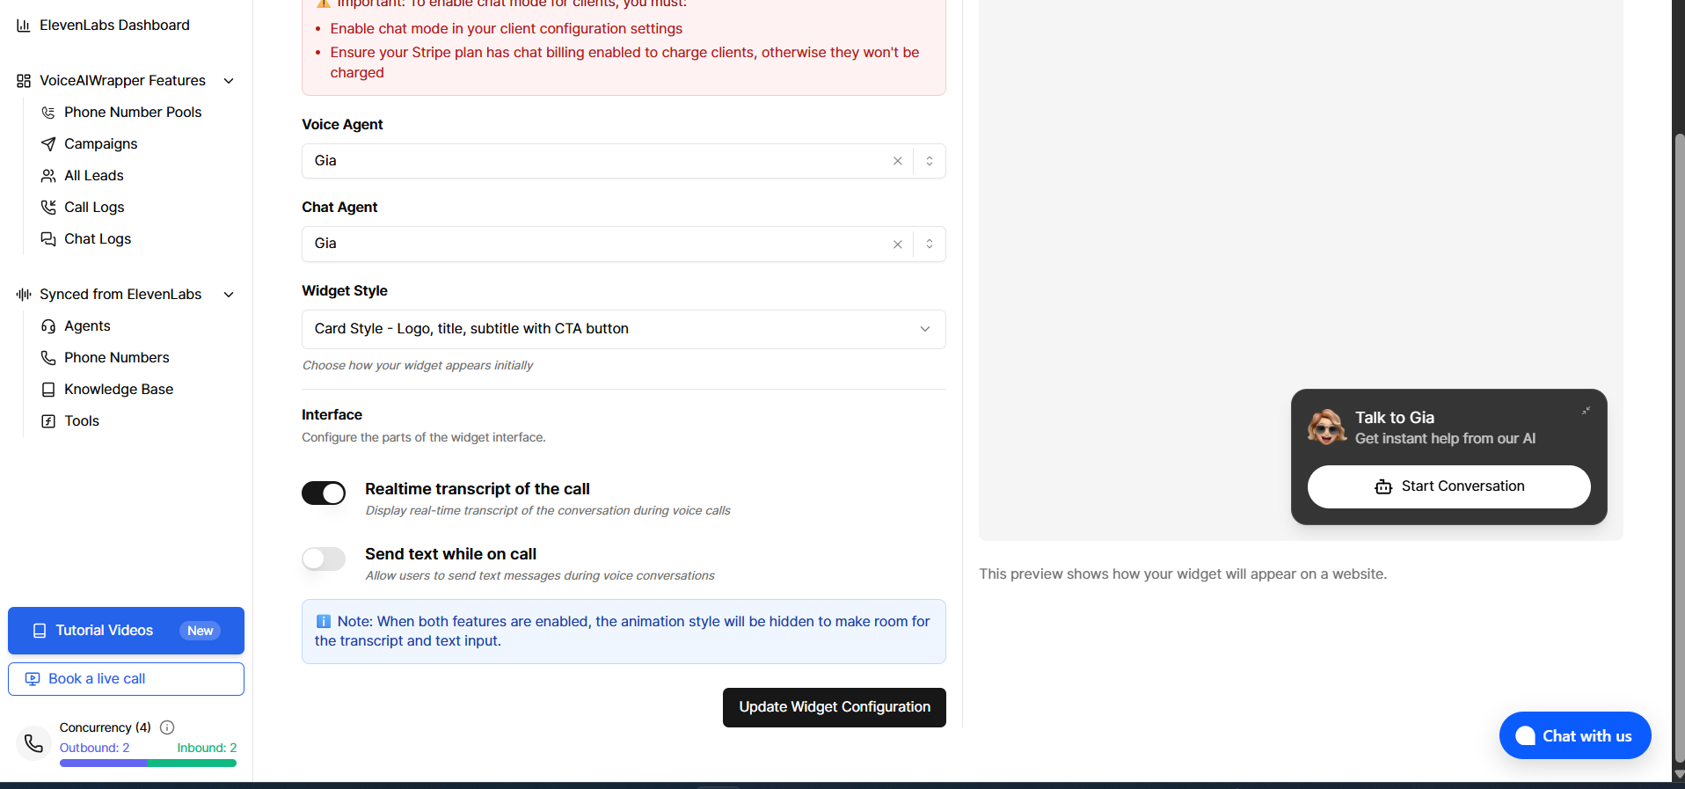Collapse the Synced from ElevenLabs section
This screenshot has width=1685, height=789.
click(x=229, y=295)
